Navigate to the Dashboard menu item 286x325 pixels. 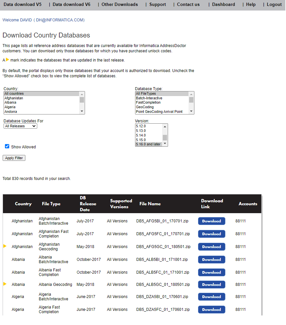pos(223,4)
